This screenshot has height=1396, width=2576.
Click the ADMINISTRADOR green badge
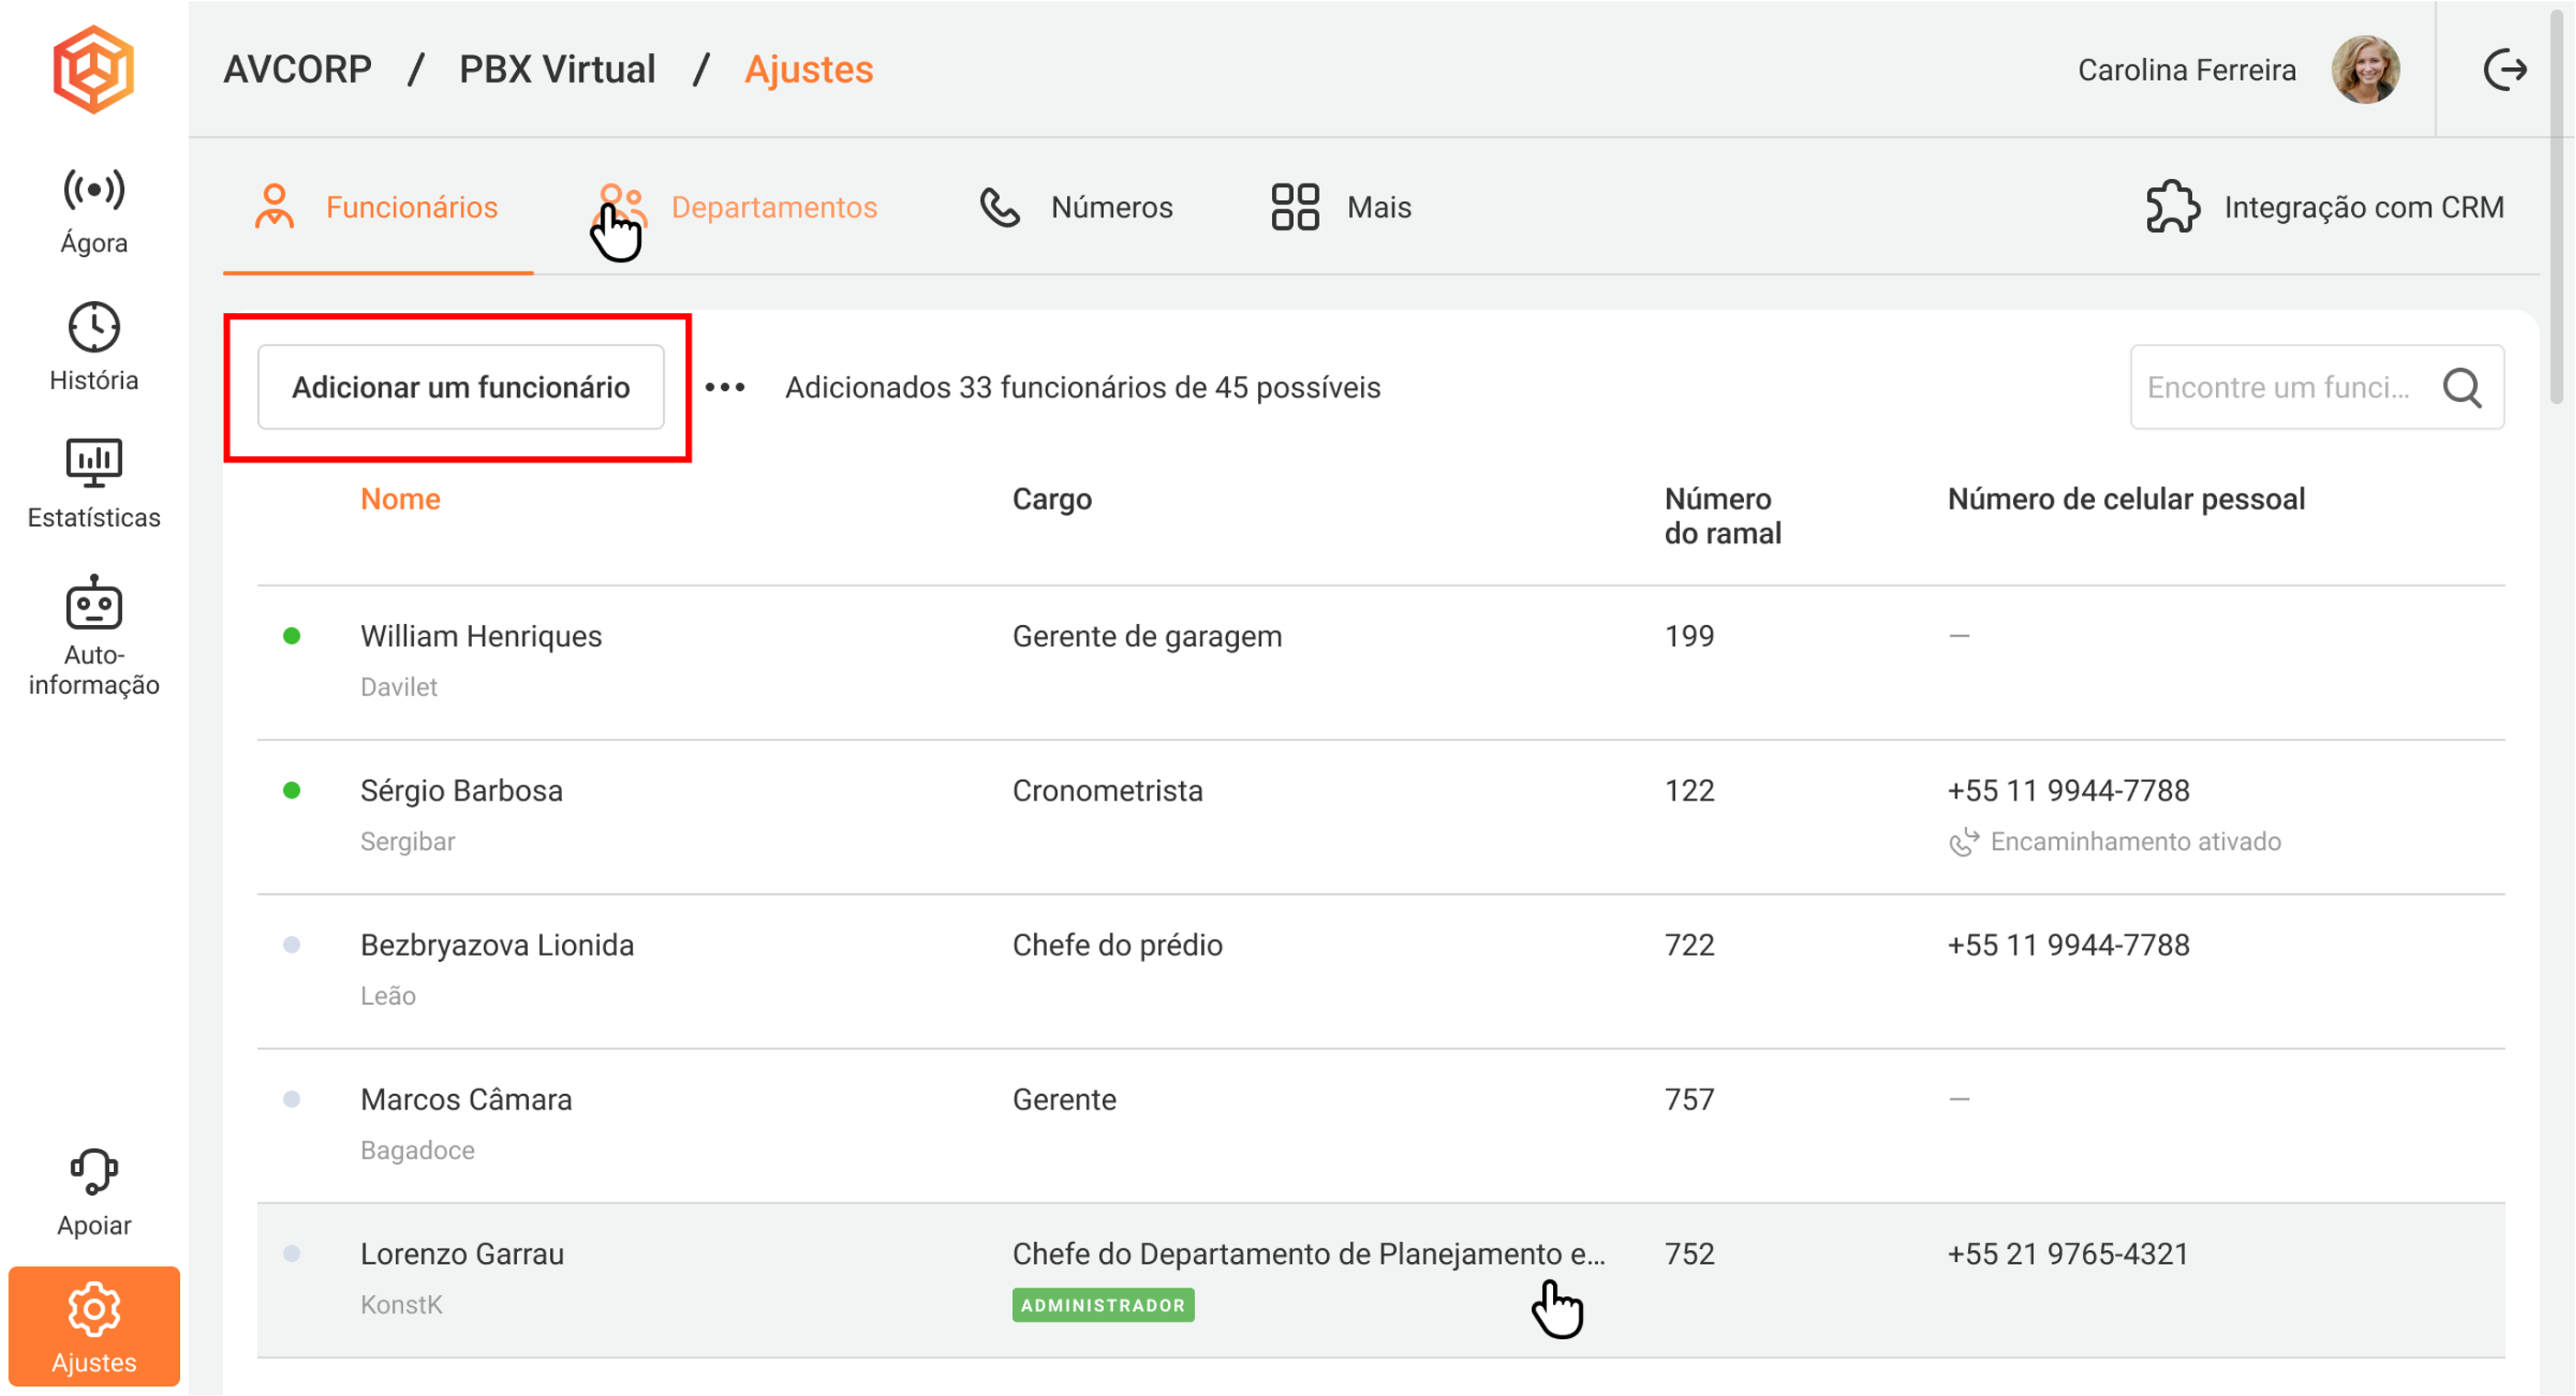point(1103,1305)
